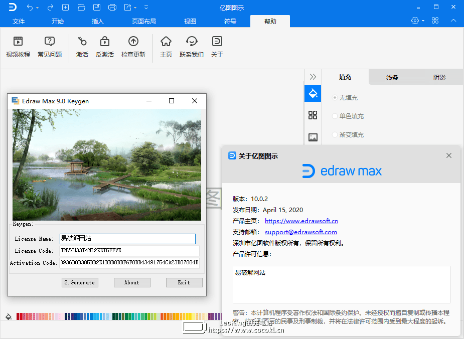
Task: Open the 文件 menu tab
Action: click(x=19, y=21)
